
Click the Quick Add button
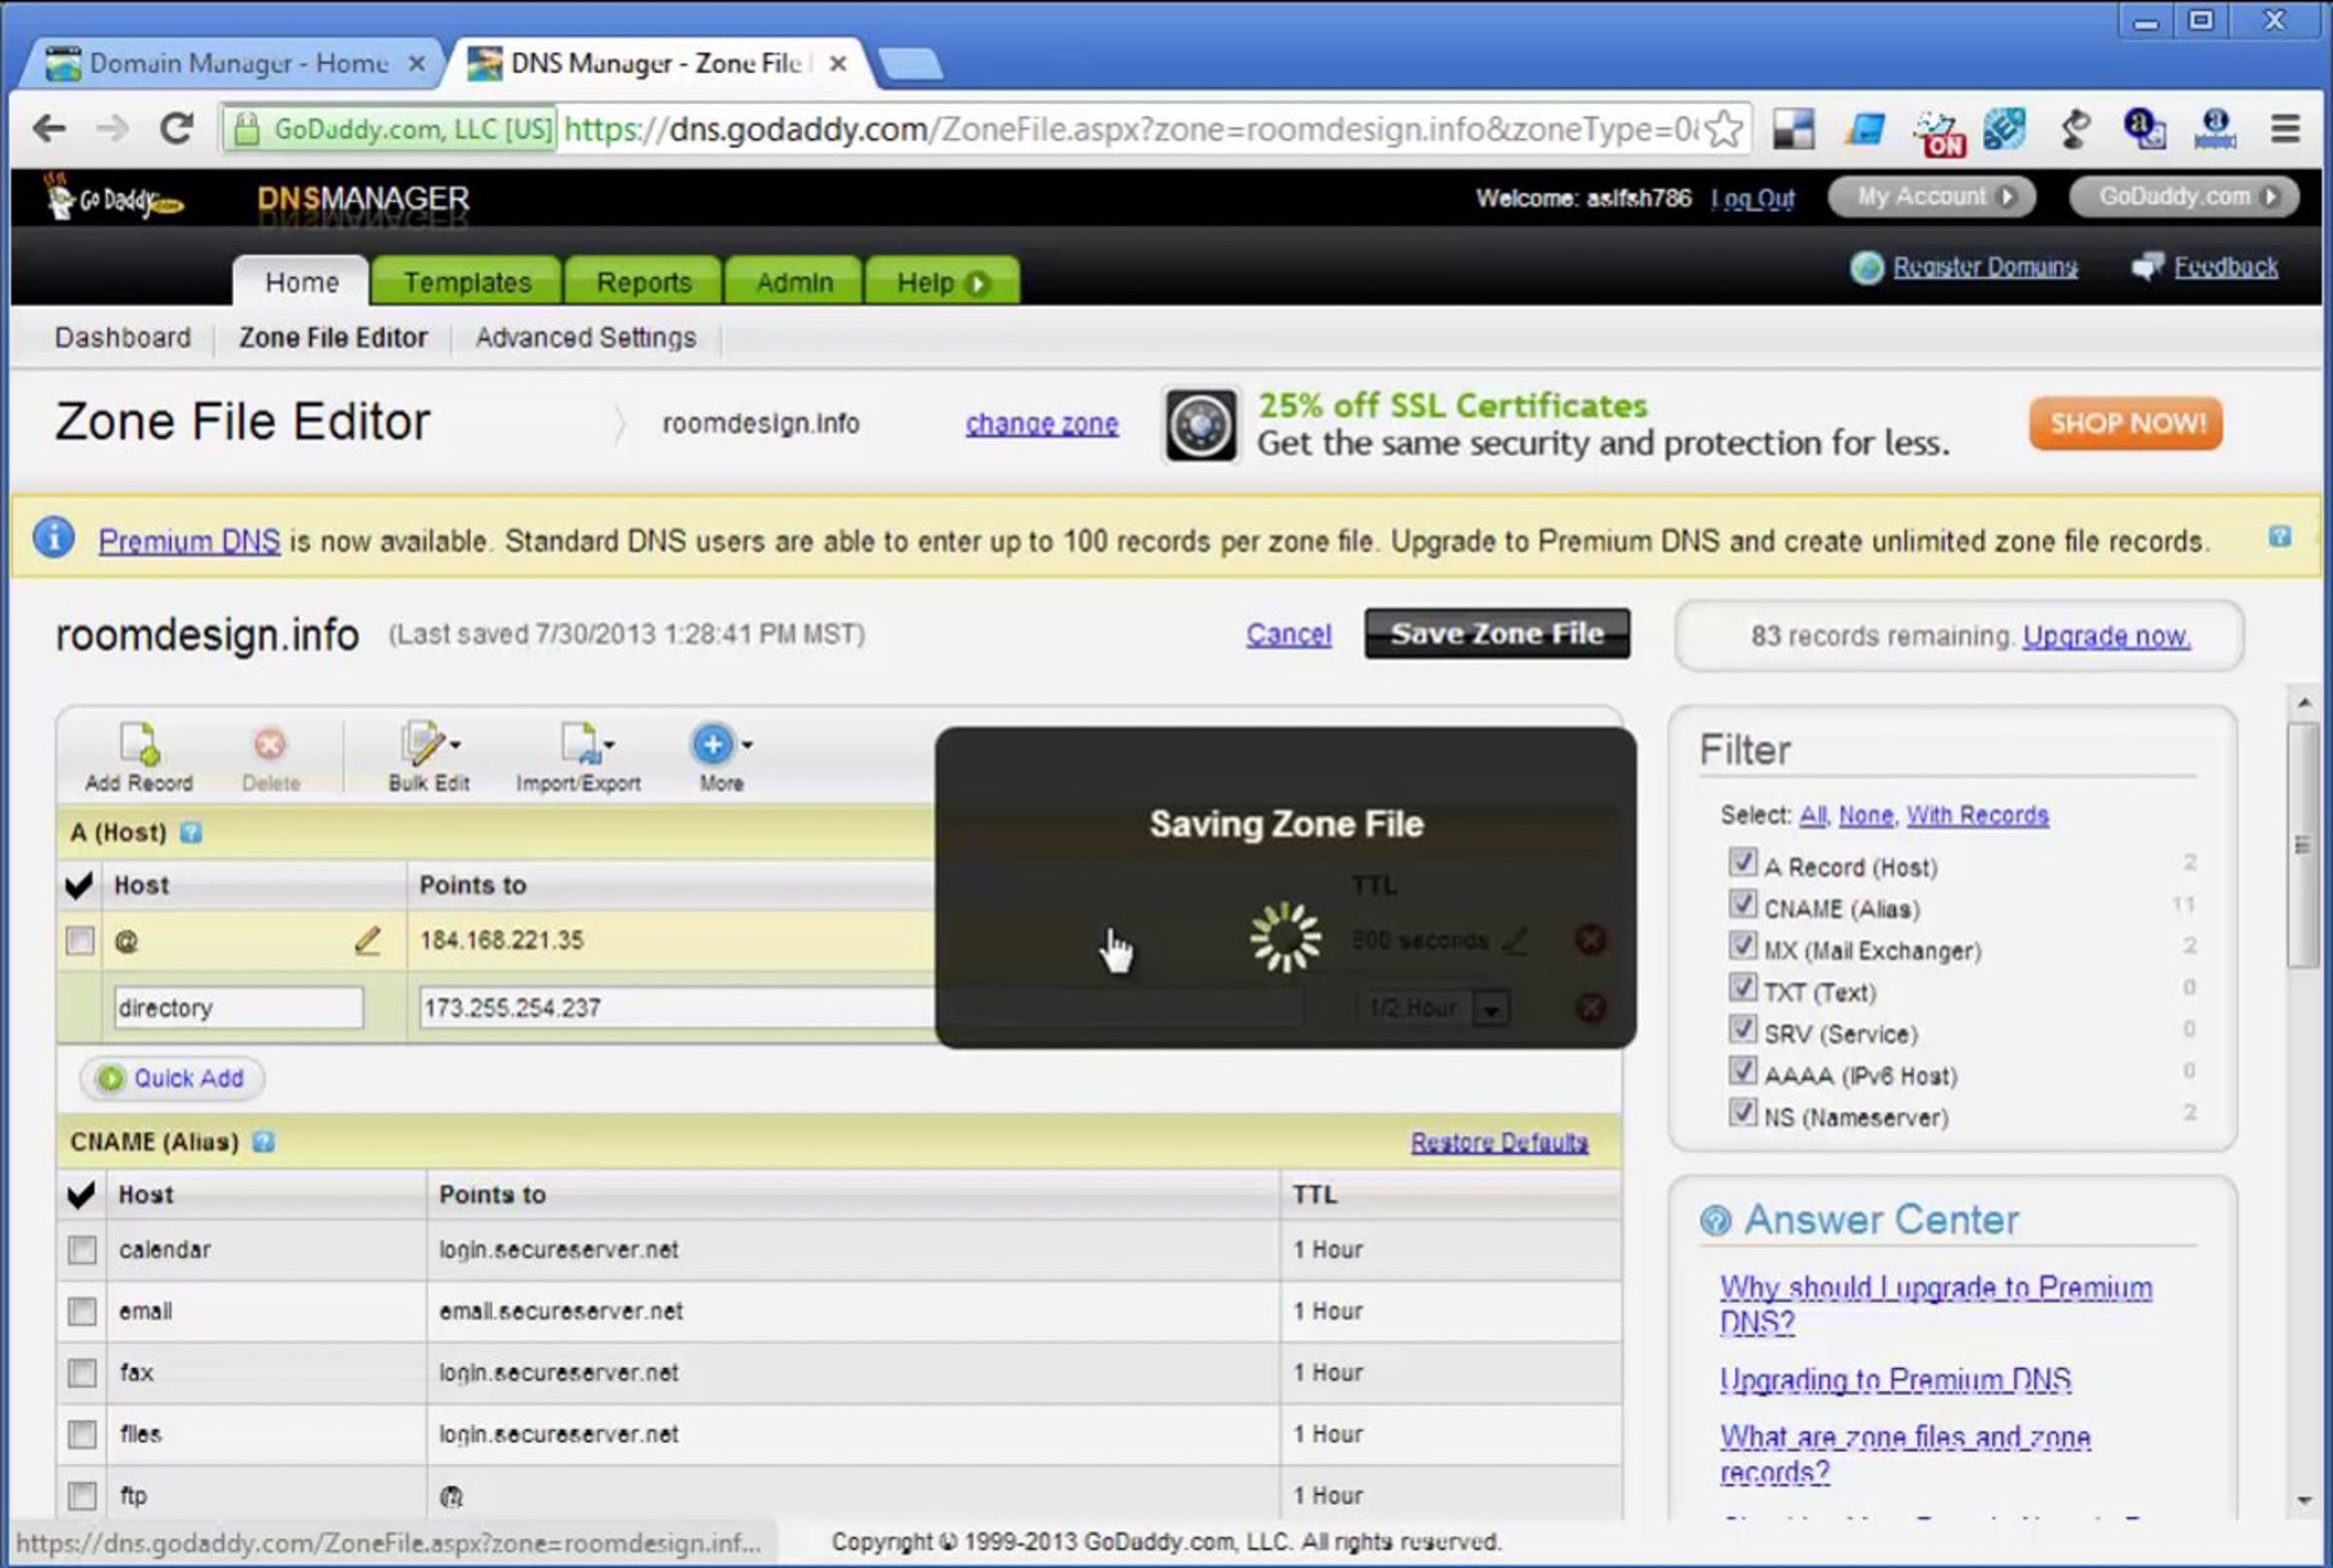pos(172,1078)
